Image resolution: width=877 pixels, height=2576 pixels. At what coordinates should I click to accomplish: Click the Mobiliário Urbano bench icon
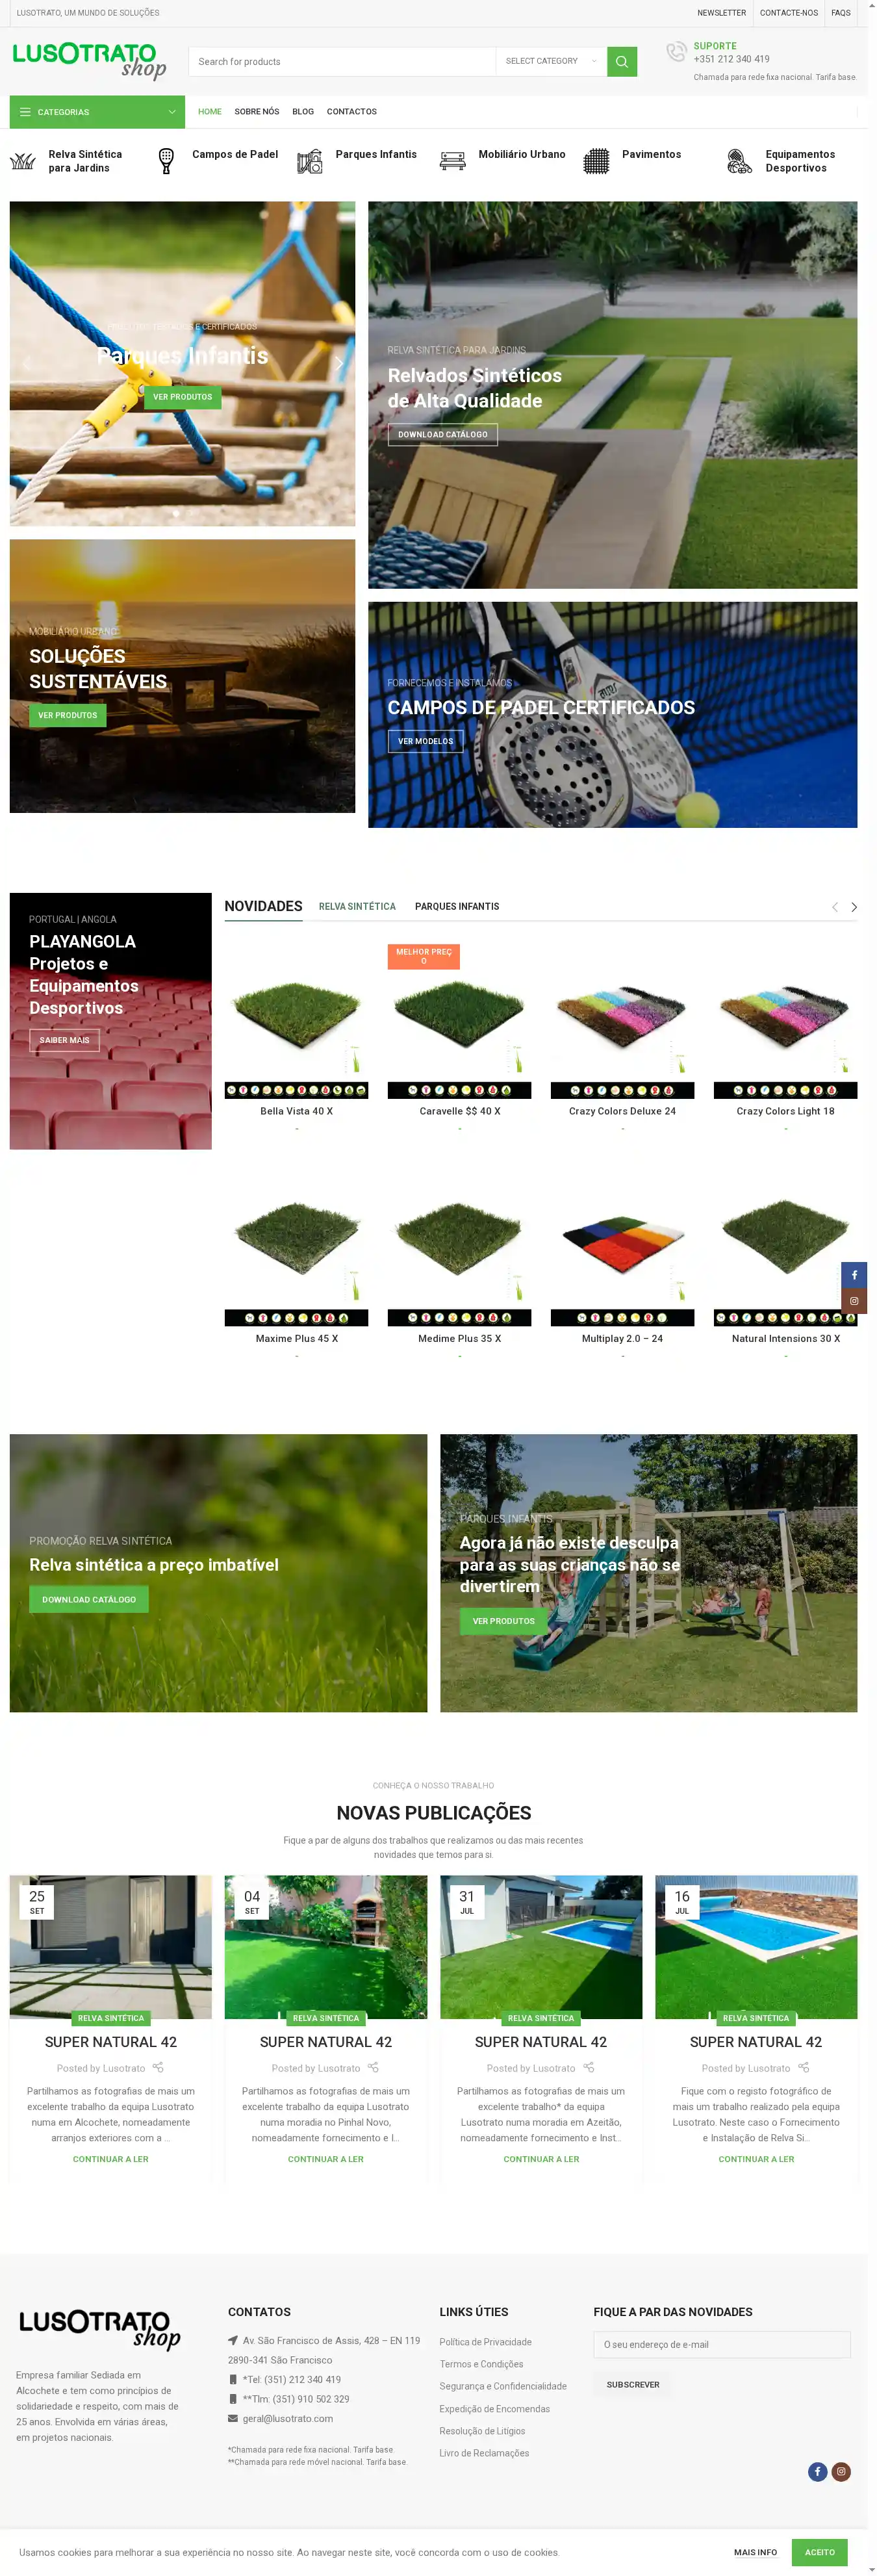click(453, 161)
